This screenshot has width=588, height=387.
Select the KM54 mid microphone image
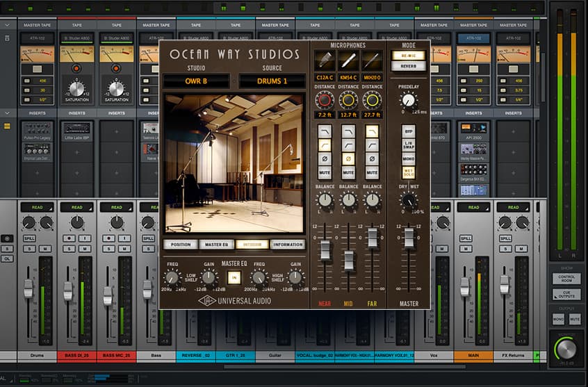[348, 60]
